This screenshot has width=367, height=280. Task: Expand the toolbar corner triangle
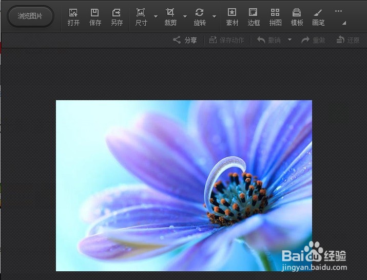point(344,23)
